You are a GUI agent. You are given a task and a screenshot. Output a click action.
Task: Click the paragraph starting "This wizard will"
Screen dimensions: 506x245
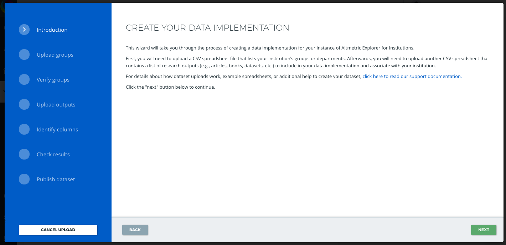pyautogui.click(x=270, y=48)
